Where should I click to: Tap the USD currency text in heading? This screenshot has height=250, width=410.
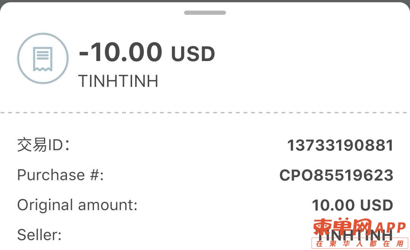(x=193, y=54)
